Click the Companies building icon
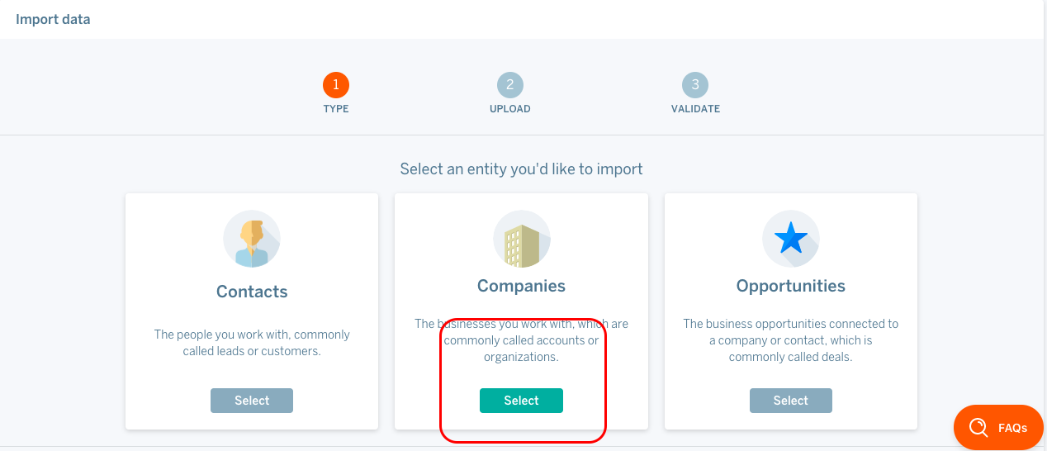 [x=522, y=239]
